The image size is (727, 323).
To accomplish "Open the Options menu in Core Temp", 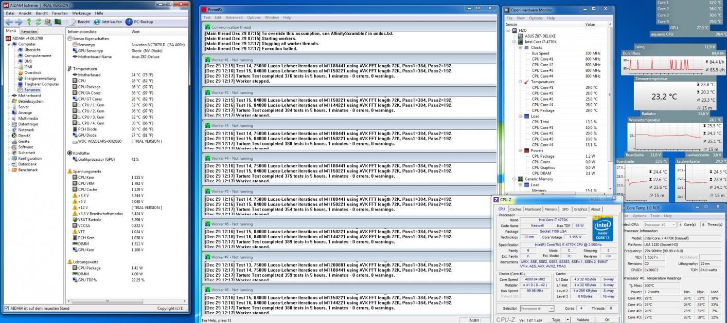I will pyautogui.click(x=639, y=216).
